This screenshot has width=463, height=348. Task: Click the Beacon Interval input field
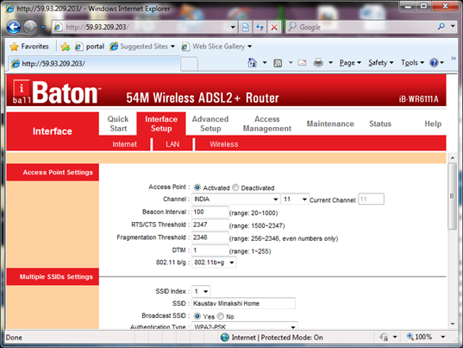click(x=210, y=212)
